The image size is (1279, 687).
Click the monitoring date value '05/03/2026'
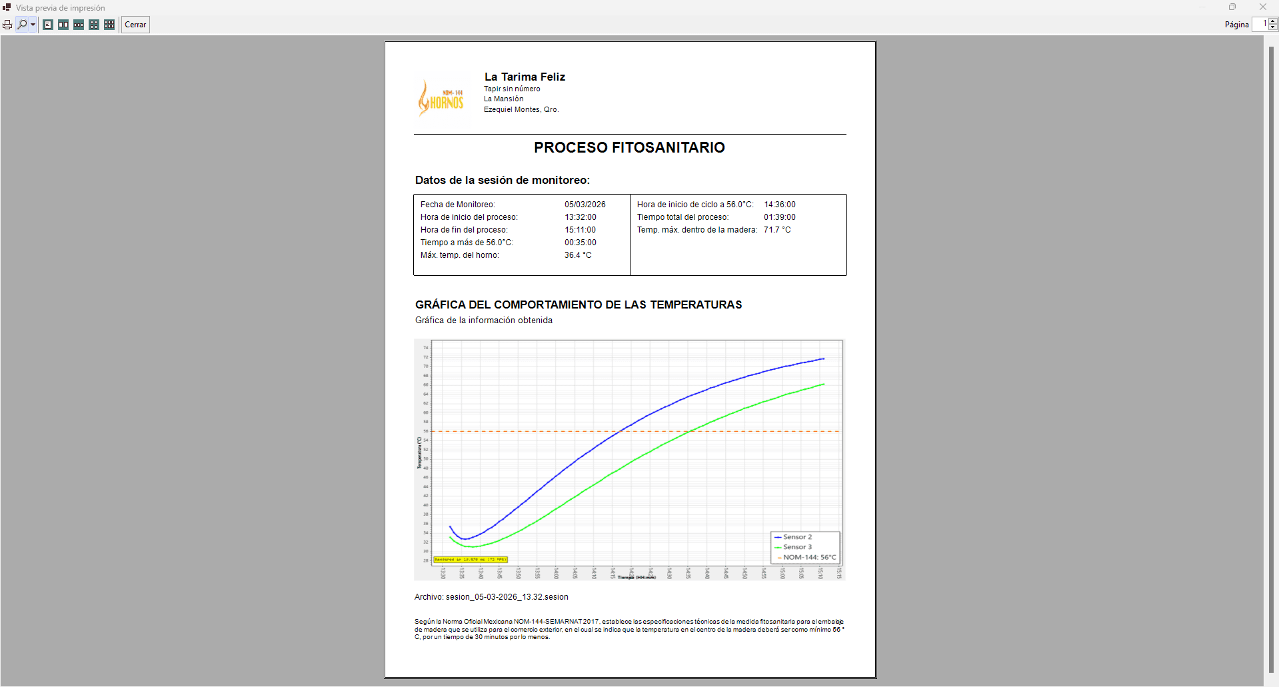point(585,205)
